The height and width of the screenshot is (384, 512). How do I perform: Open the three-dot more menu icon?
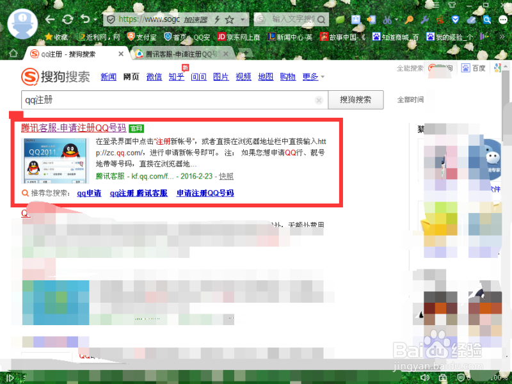[x=503, y=20]
